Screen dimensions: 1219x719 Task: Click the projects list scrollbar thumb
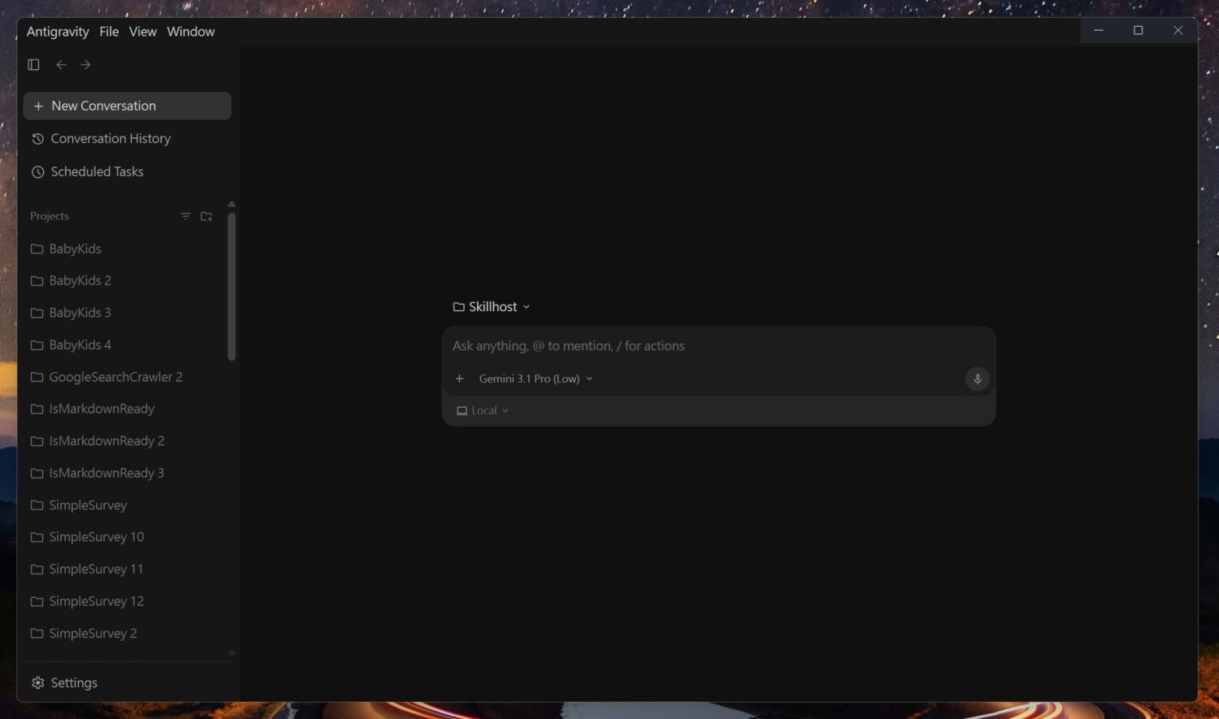tap(232, 286)
